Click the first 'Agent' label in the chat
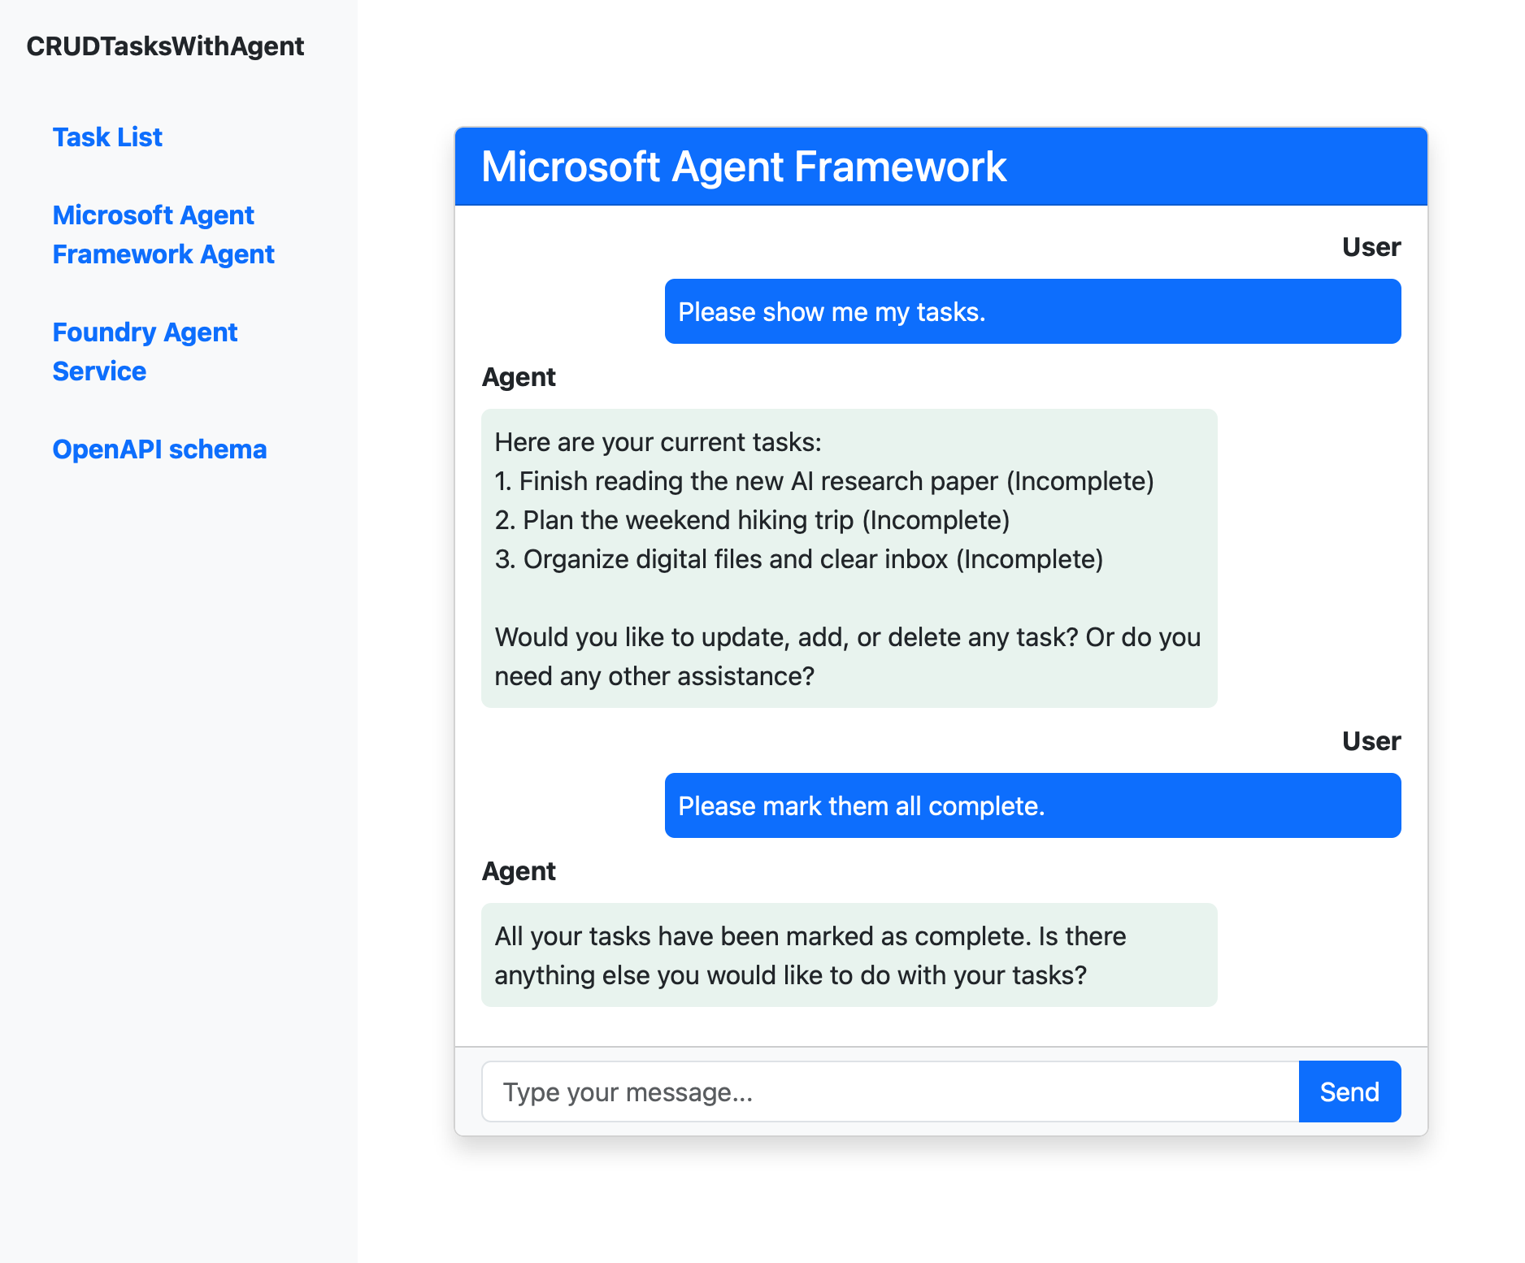 (519, 376)
